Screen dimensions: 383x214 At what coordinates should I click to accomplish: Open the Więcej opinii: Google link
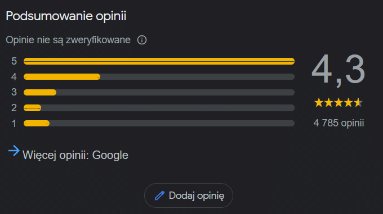coord(75,155)
